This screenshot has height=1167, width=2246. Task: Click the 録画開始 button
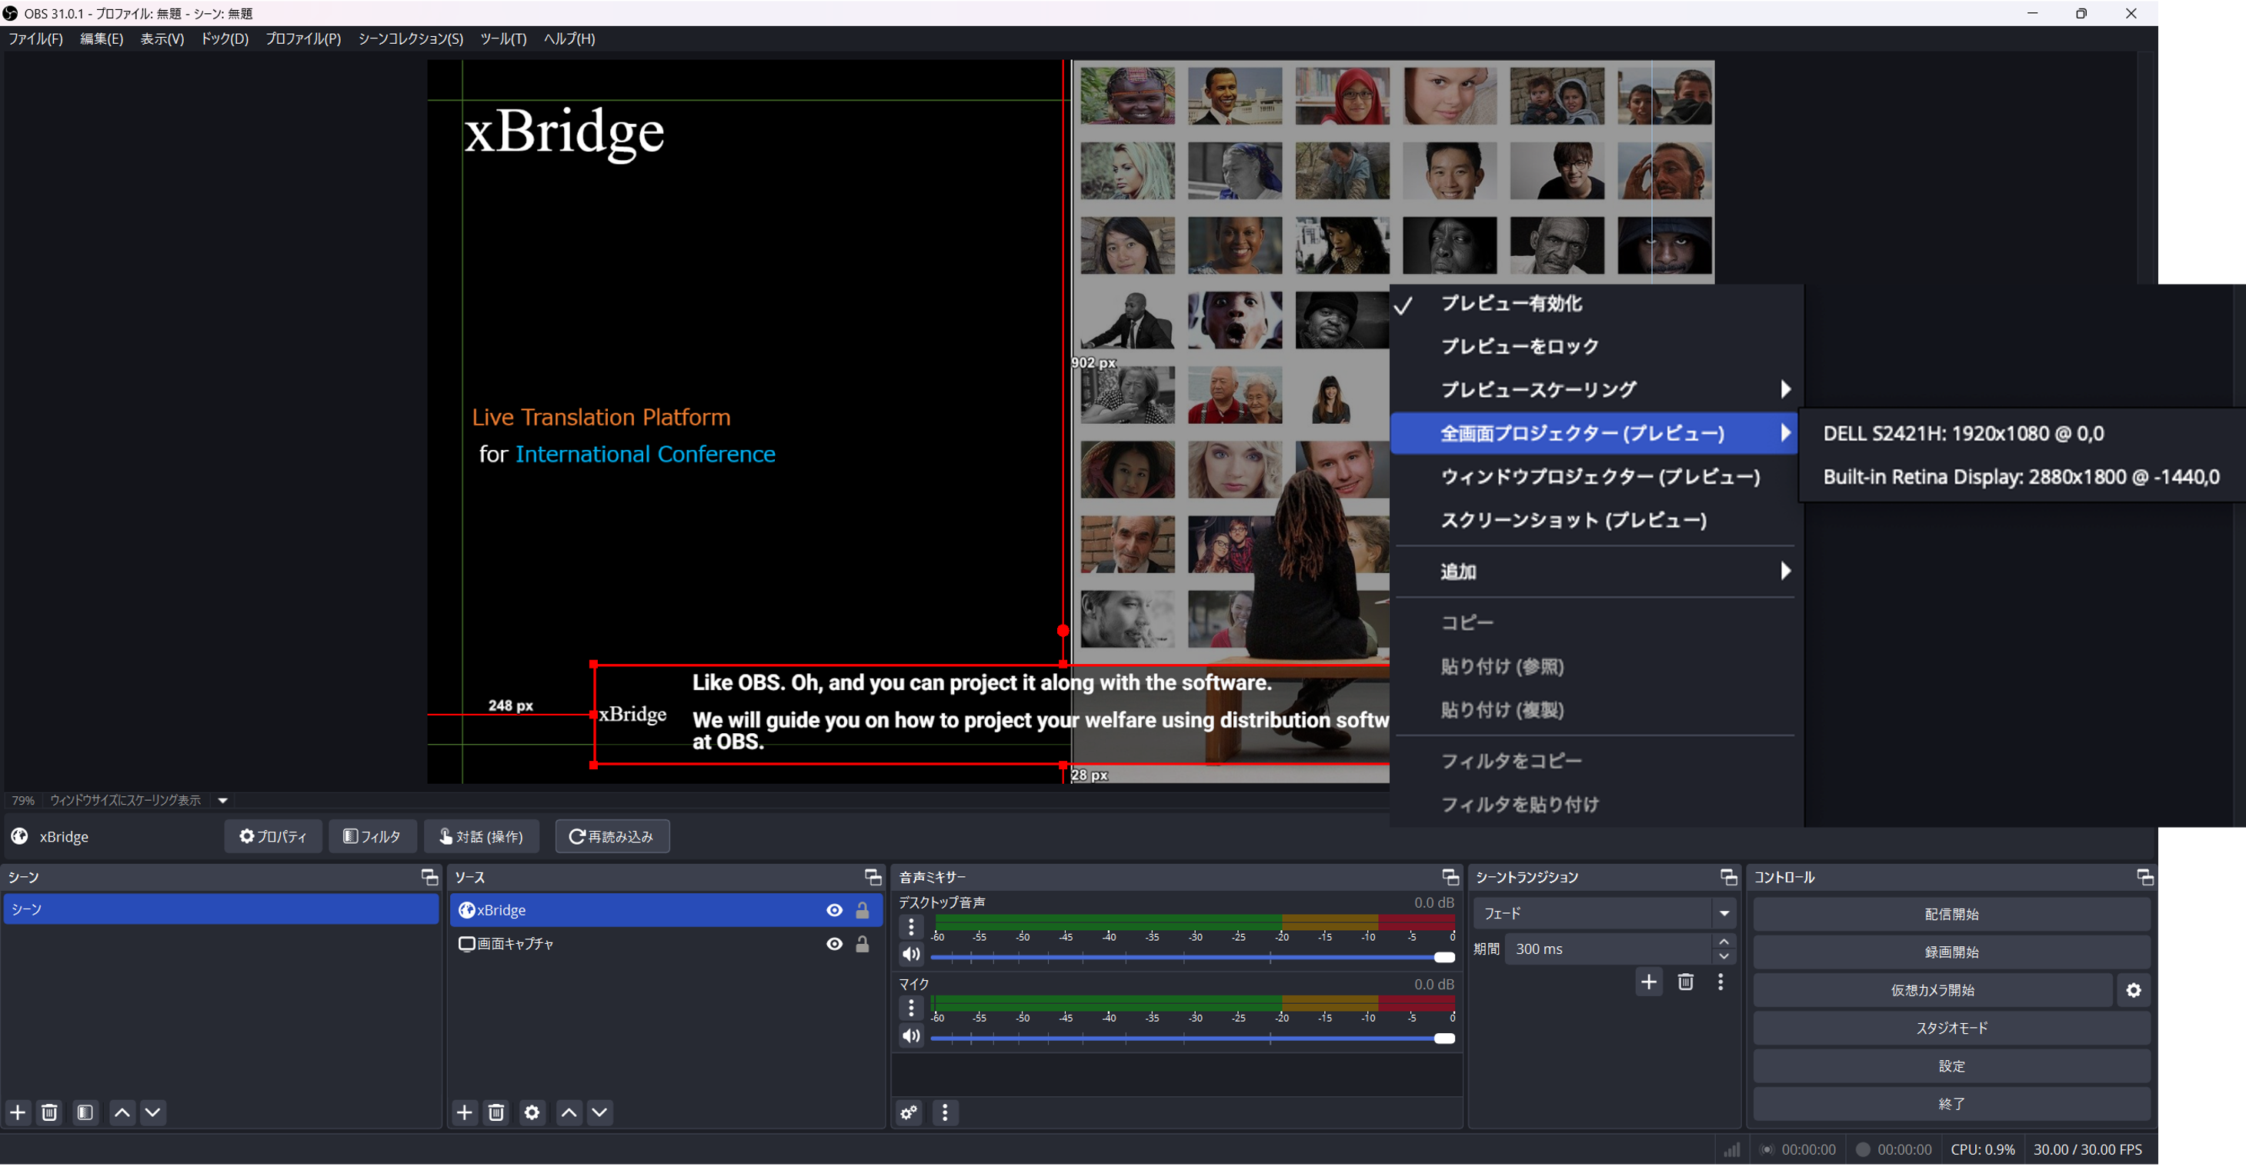point(1951,952)
